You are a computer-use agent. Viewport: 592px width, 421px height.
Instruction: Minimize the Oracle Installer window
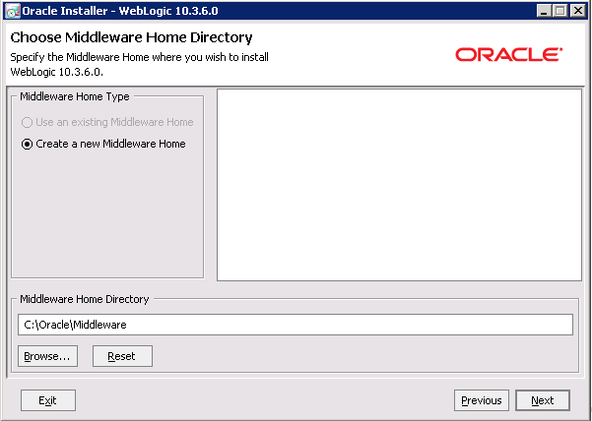pos(544,11)
